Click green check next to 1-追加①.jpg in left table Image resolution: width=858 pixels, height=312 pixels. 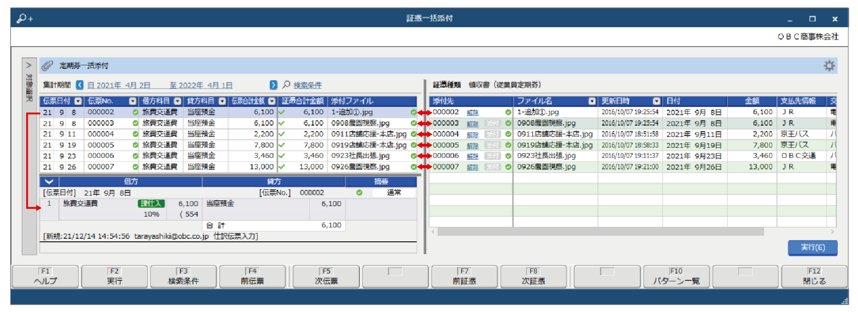(413, 112)
